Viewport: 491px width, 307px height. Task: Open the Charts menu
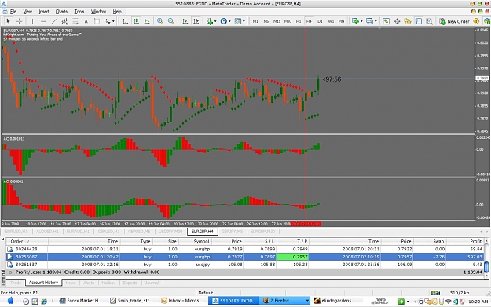(61, 12)
